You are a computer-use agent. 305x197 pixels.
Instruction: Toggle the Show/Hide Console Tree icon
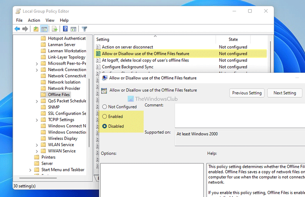[x=44, y=29]
